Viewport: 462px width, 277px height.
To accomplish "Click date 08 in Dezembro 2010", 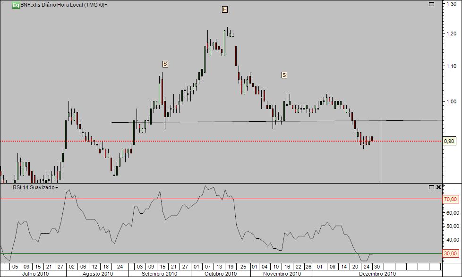I will pyautogui.click(x=333, y=267).
